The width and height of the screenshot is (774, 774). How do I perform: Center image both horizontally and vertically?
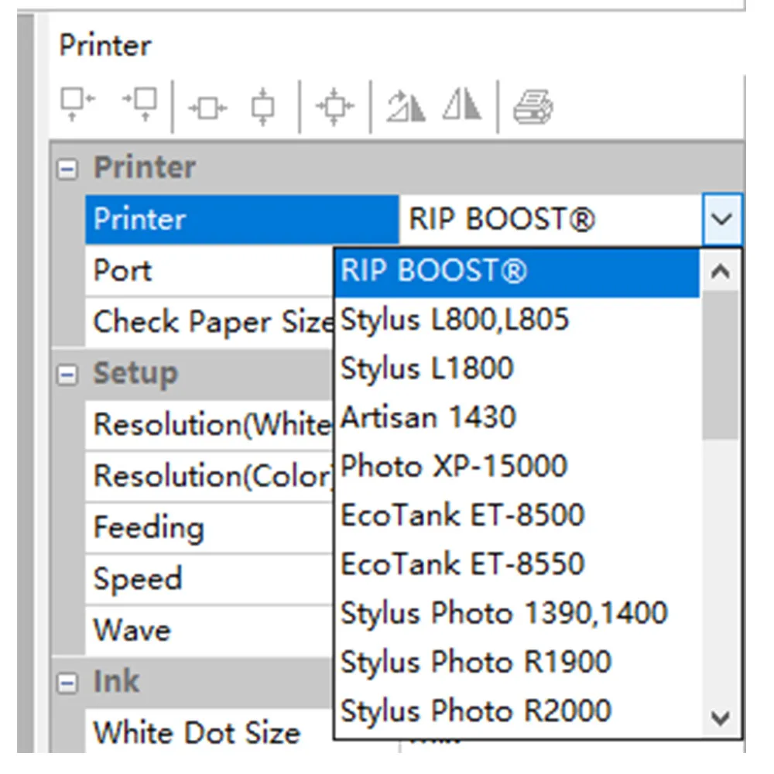[335, 107]
